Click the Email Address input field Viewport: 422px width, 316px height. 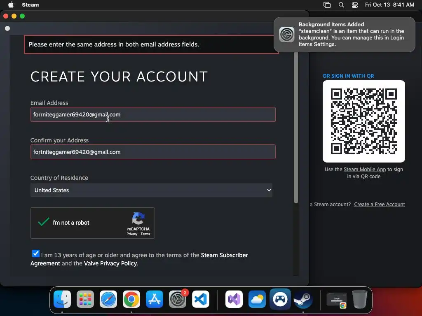coord(153,114)
